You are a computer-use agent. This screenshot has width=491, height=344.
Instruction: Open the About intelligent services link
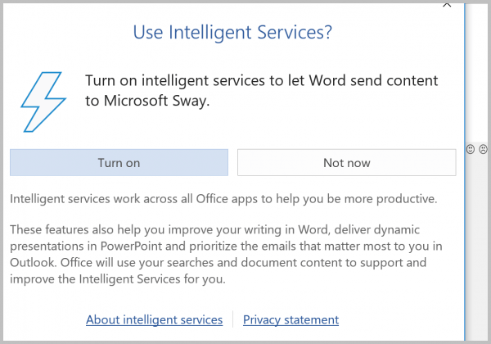click(155, 319)
